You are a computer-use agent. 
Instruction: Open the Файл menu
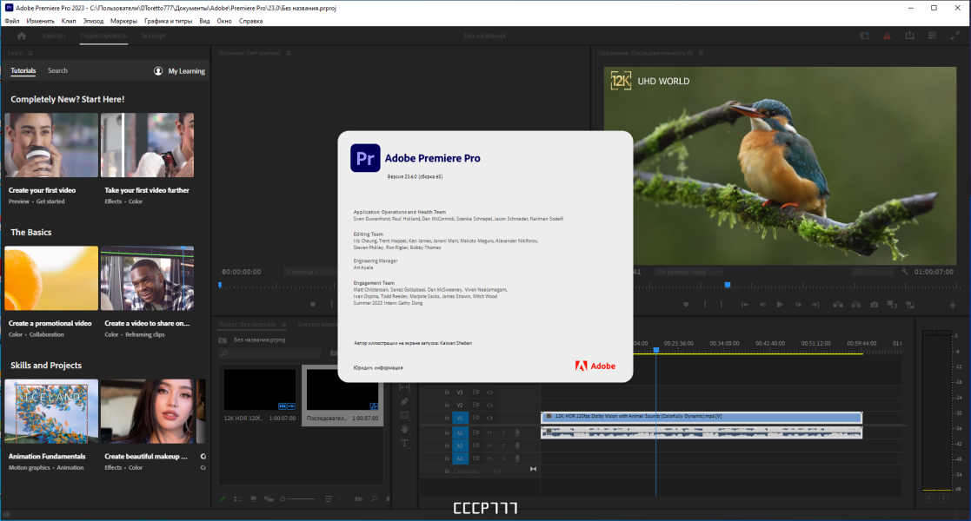pos(12,21)
